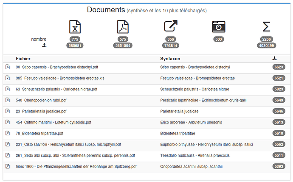The width and height of the screenshot is (293, 182).
Task: Click the Syntaxon column header
Action: coord(170,59)
